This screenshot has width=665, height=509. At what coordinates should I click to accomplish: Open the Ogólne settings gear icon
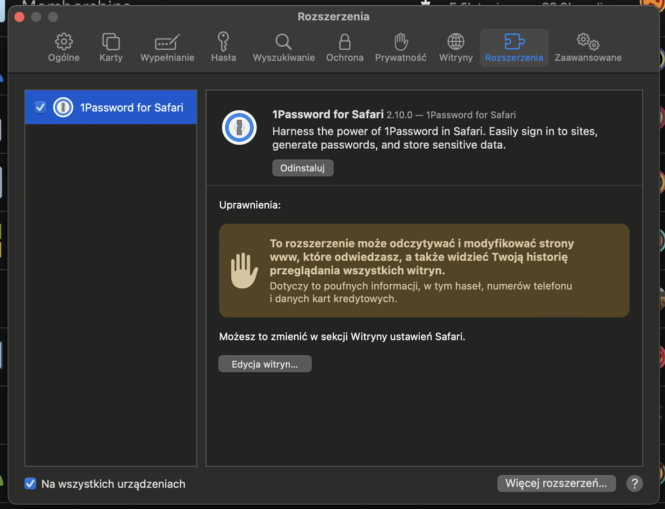(x=63, y=42)
